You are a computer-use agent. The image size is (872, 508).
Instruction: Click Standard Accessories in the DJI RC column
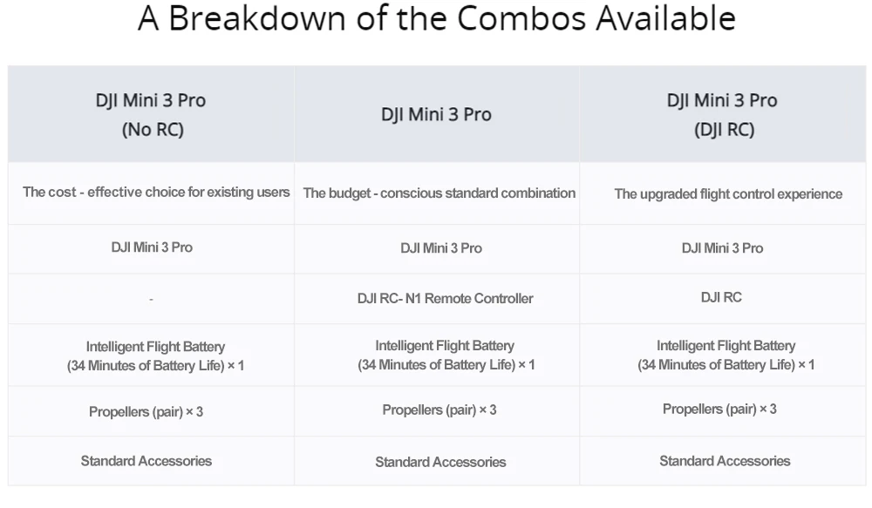click(725, 461)
